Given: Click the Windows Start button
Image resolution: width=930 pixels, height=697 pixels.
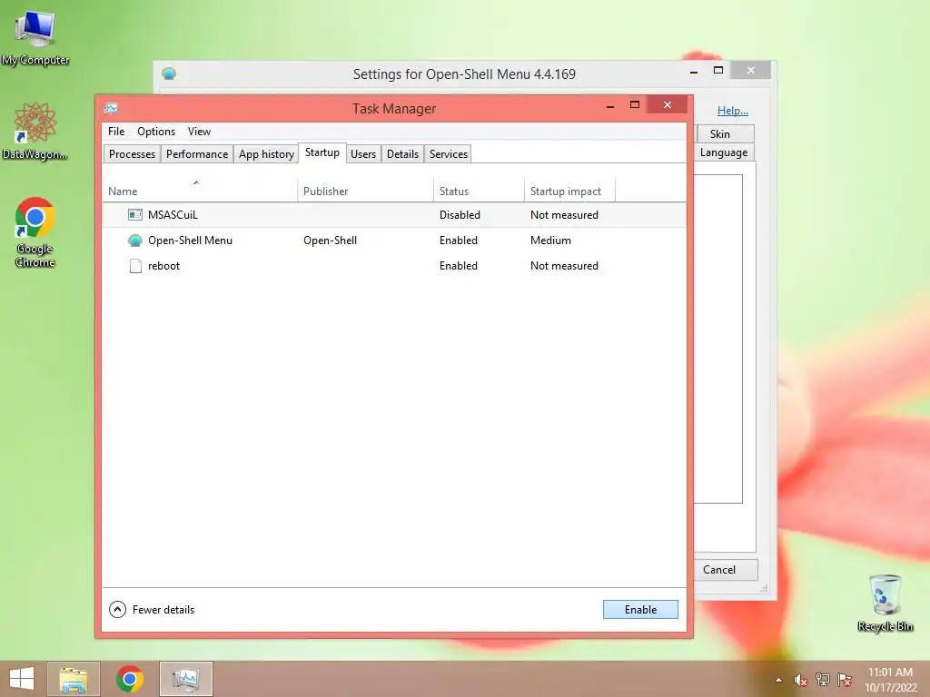Looking at the screenshot, I should pos(22,679).
